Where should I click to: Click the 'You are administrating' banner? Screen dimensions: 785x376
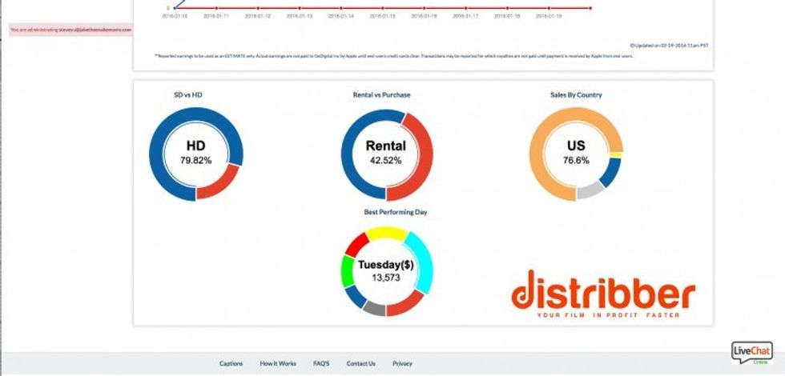pyautogui.click(x=71, y=30)
